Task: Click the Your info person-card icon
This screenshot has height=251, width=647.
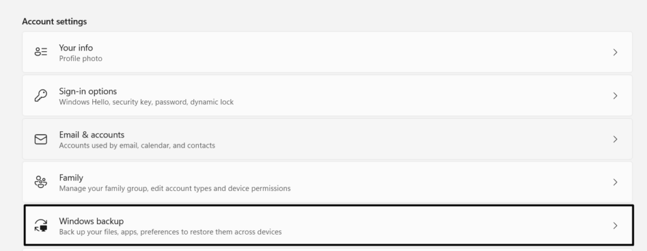Action: click(41, 52)
